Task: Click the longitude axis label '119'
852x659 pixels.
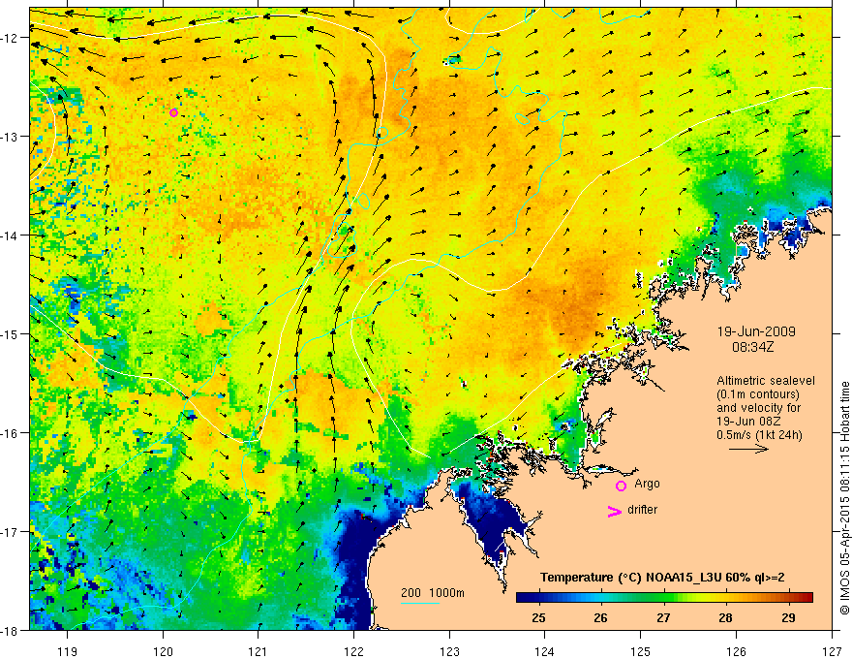Action: coord(68,651)
